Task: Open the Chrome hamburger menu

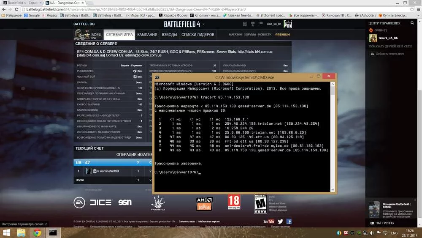Action: pyautogui.click(x=419, y=9)
